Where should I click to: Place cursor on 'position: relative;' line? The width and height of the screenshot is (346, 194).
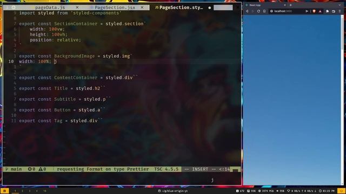[x=55, y=40]
